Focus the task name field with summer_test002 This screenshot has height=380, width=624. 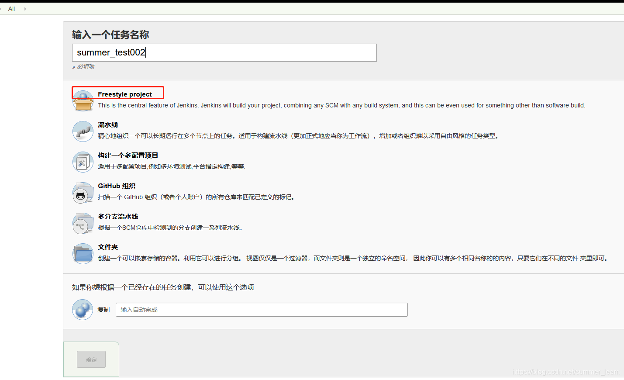coord(224,52)
